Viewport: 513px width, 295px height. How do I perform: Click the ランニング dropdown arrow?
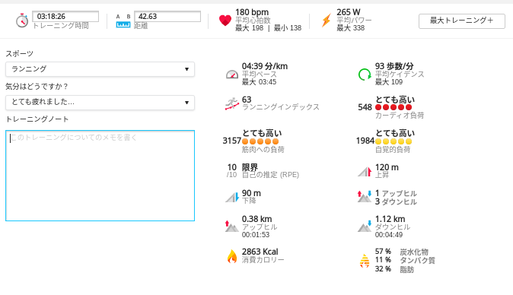pos(186,69)
